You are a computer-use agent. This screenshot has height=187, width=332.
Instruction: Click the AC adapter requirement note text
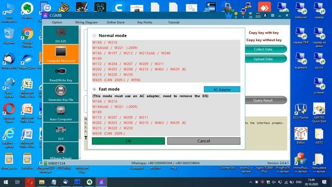(x=150, y=96)
